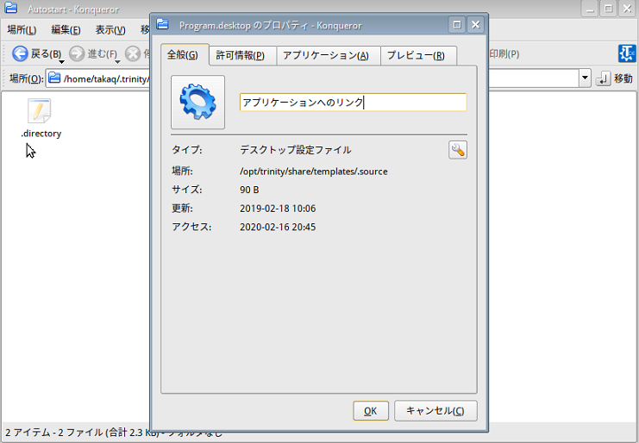
Task: Open the 編集(E) menu
Action: [66, 29]
